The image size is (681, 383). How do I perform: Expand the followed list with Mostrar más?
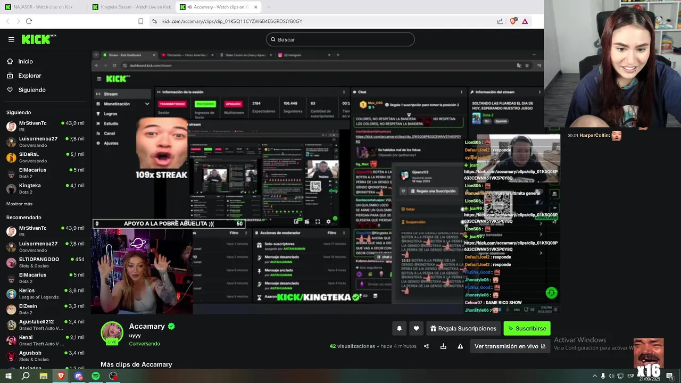point(19,204)
